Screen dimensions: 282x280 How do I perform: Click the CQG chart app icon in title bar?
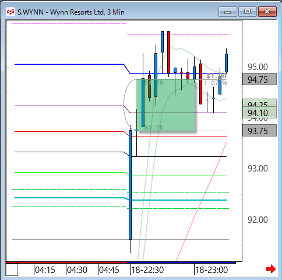coord(10,12)
